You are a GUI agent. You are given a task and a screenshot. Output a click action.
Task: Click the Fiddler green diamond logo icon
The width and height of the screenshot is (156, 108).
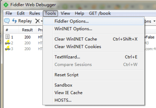(6, 5)
